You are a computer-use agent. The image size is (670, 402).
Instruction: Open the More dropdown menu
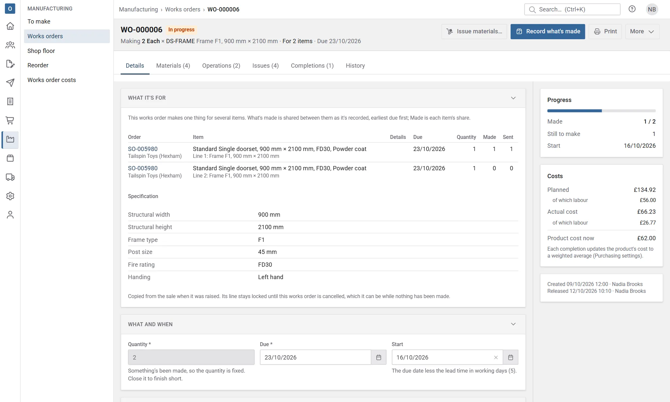(x=642, y=31)
